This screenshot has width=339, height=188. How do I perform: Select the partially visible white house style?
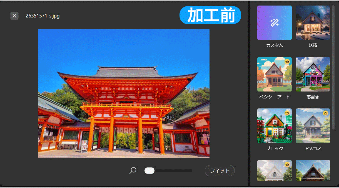[x=274, y=171]
